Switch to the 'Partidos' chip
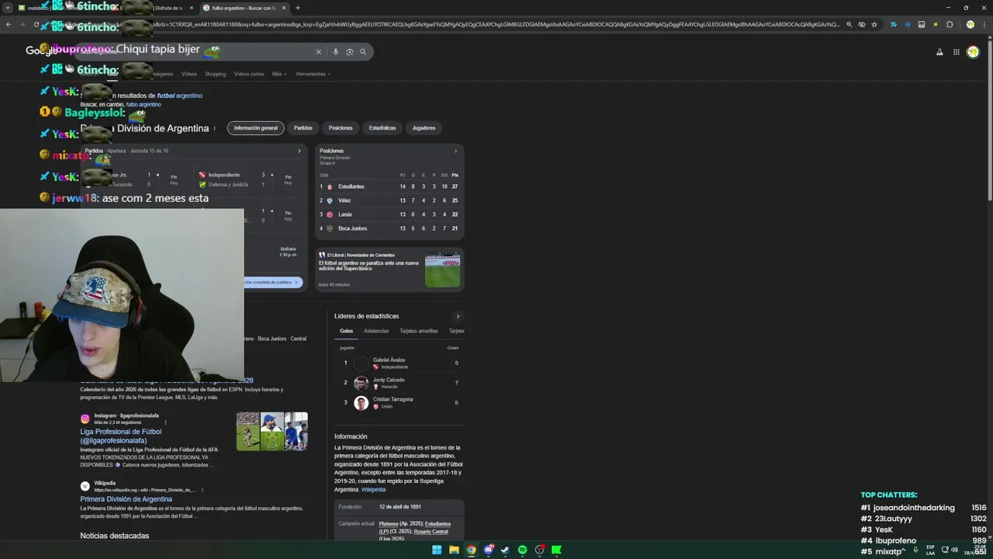 (x=303, y=127)
